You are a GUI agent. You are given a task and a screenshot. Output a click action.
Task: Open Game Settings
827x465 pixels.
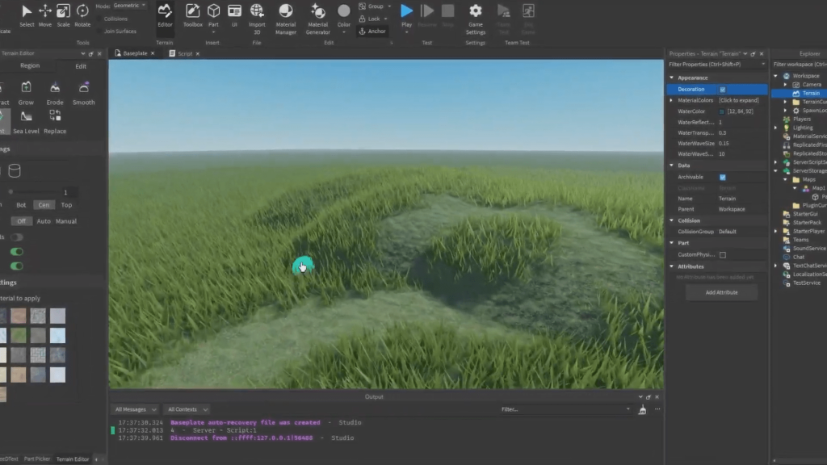coord(475,19)
